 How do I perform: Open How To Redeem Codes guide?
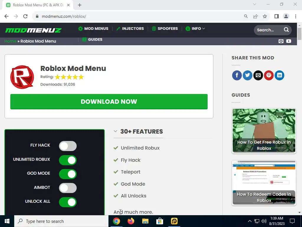pyautogui.click(x=264, y=183)
